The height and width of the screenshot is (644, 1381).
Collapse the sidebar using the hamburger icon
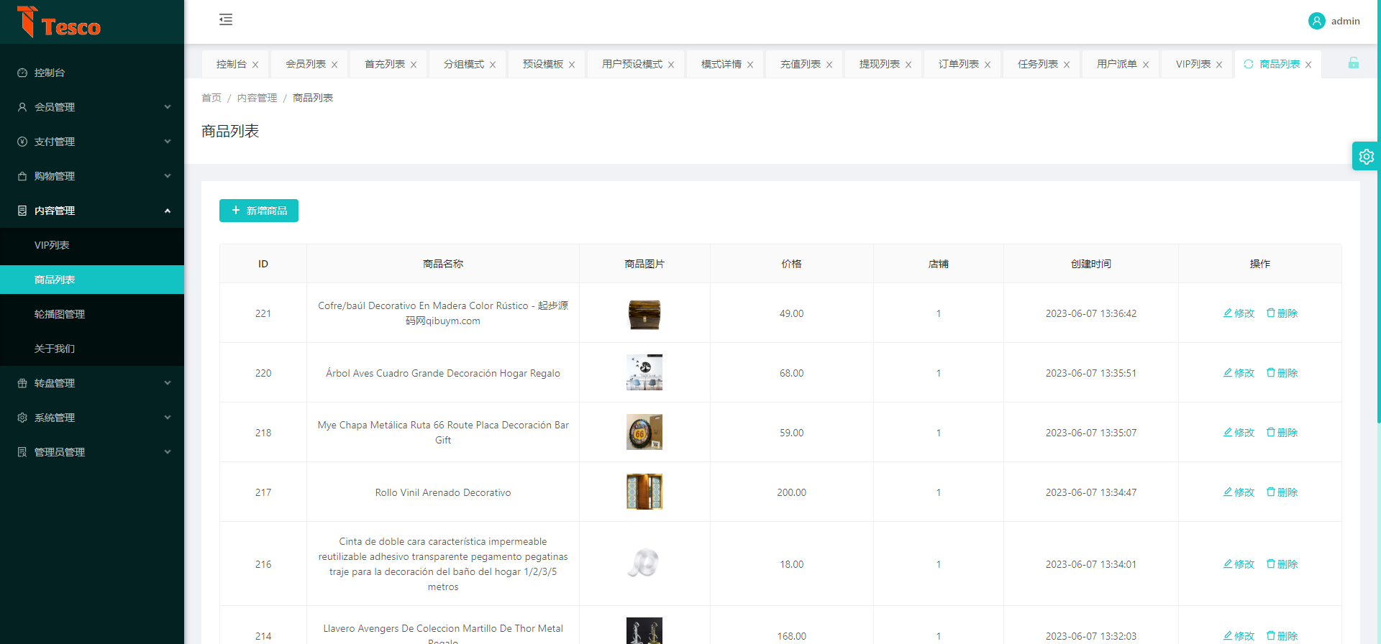pyautogui.click(x=226, y=19)
